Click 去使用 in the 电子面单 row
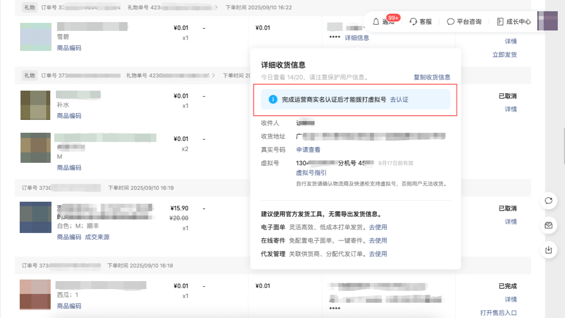 (378, 227)
